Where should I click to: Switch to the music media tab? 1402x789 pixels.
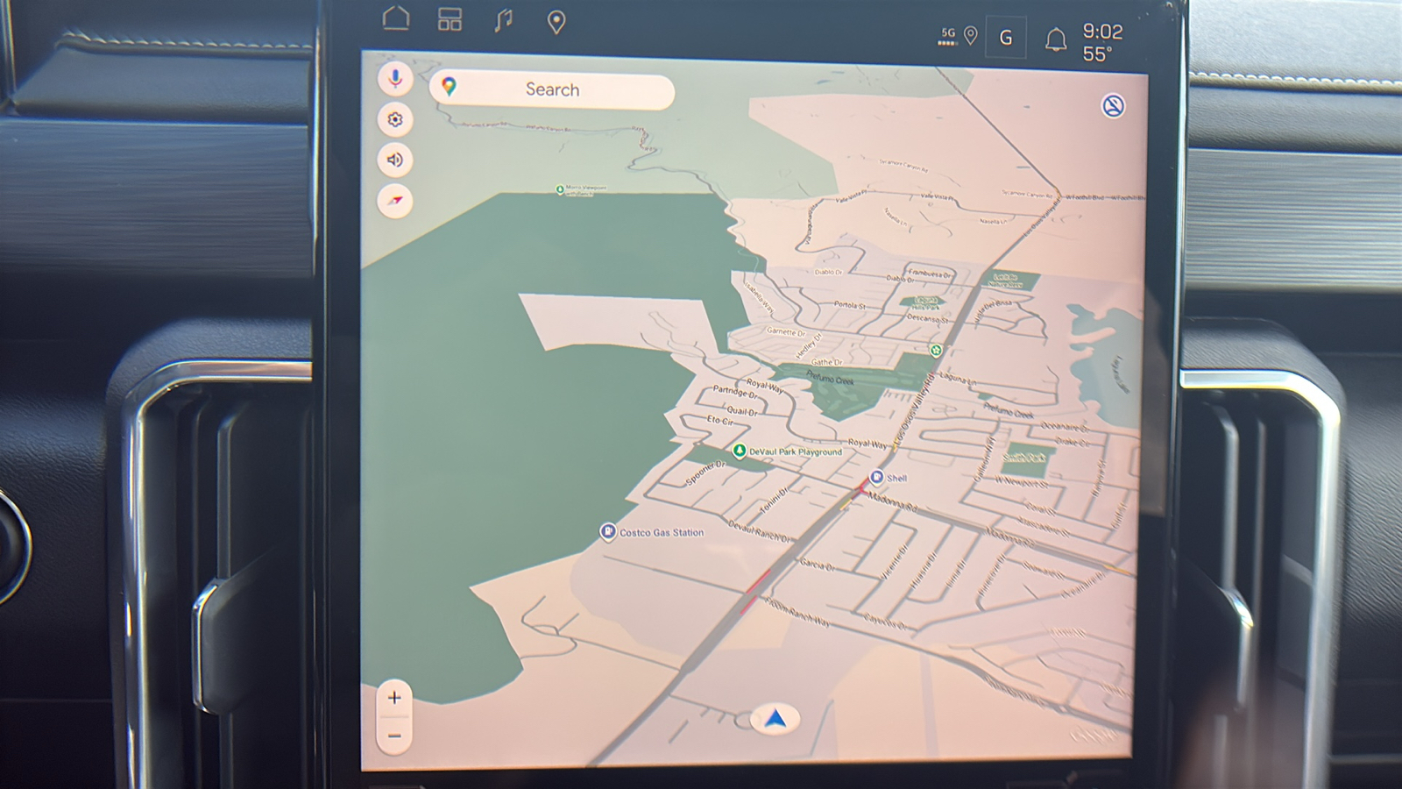503,20
